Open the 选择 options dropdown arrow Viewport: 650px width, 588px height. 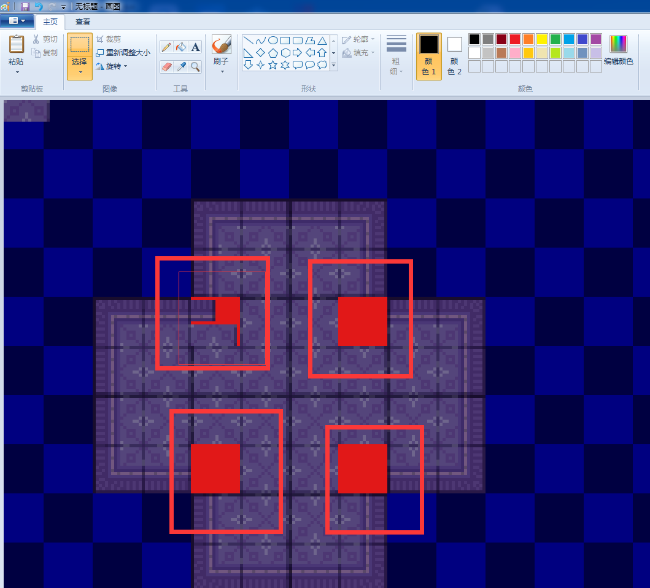click(x=80, y=73)
